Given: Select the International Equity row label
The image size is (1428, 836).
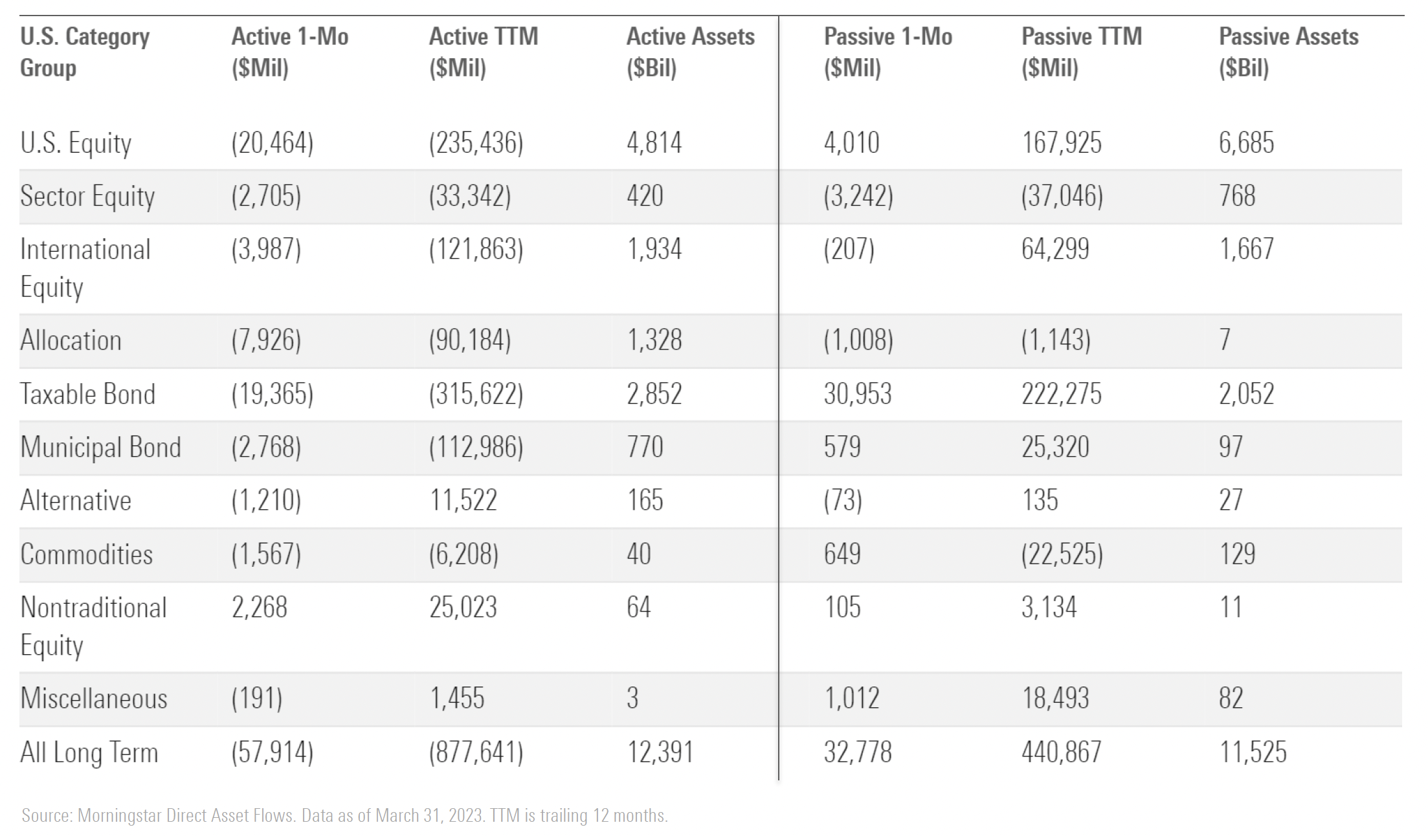Looking at the screenshot, I should point(85,268).
